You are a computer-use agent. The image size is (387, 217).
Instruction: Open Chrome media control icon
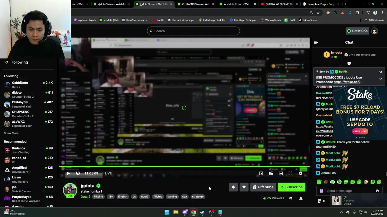click(x=368, y=13)
